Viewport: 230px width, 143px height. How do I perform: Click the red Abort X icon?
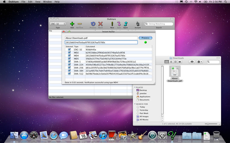click(100, 24)
